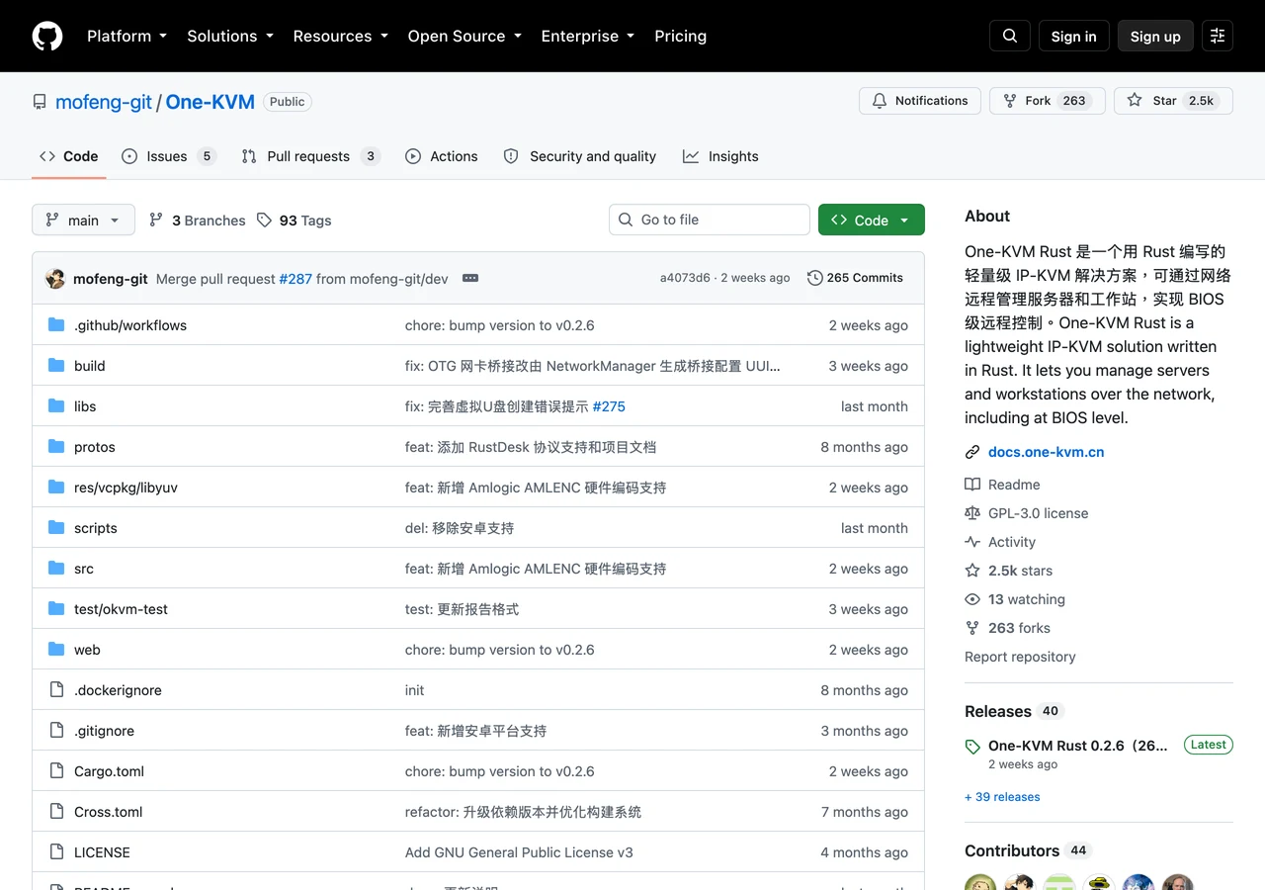This screenshot has width=1265, height=890.
Task: Click the watching eye icon
Action: pyautogui.click(x=972, y=599)
